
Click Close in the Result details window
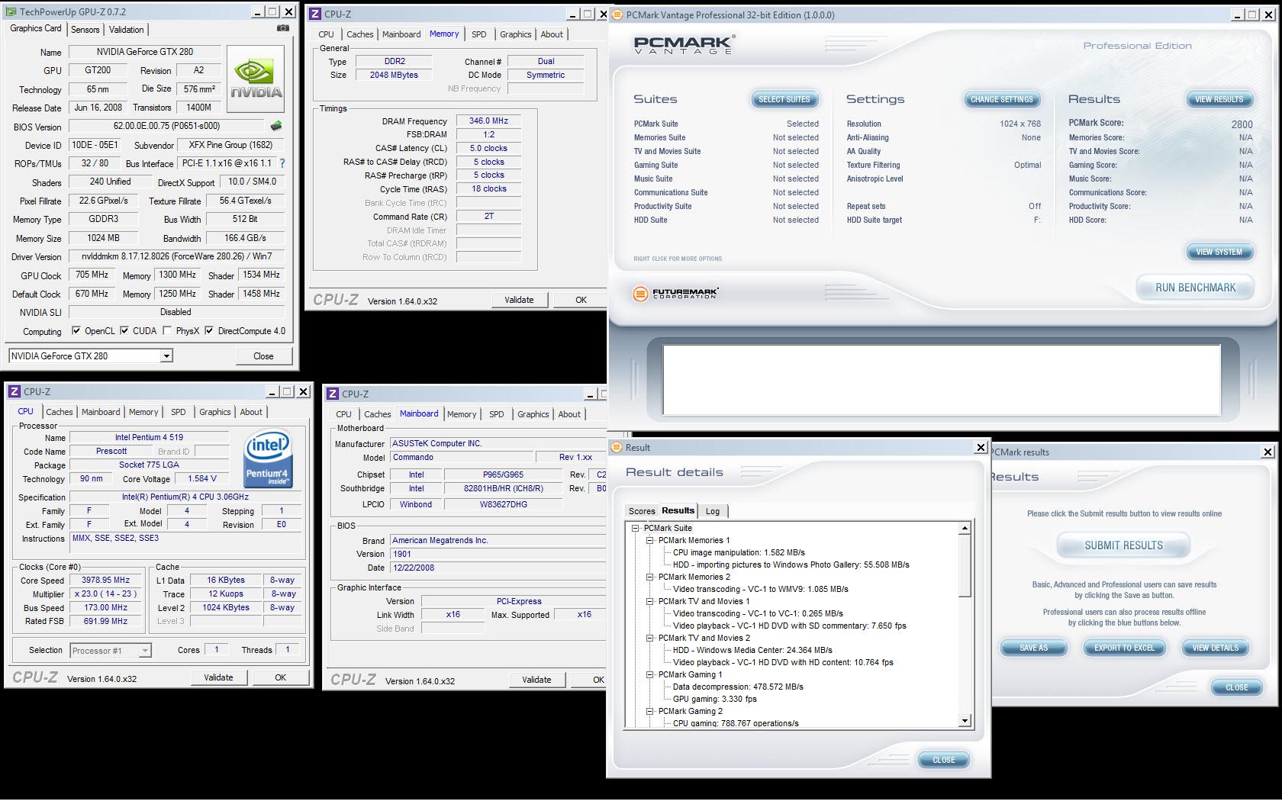point(943,760)
